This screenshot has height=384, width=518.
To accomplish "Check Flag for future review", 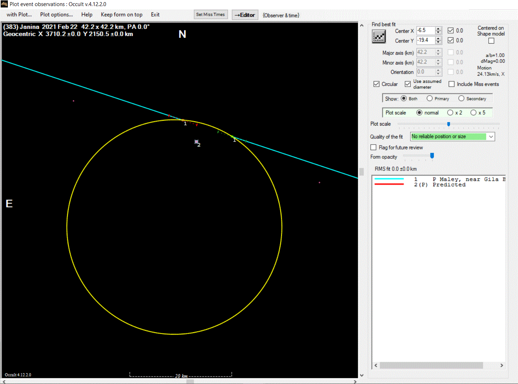I will pyautogui.click(x=374, y=147).
